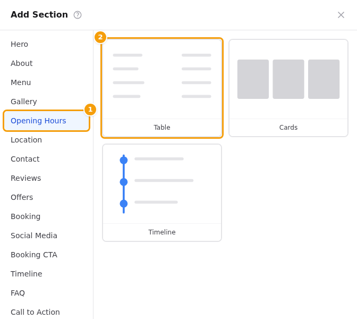
Task: Choose the Table layout thumbnail
Action: click(162, 88)
